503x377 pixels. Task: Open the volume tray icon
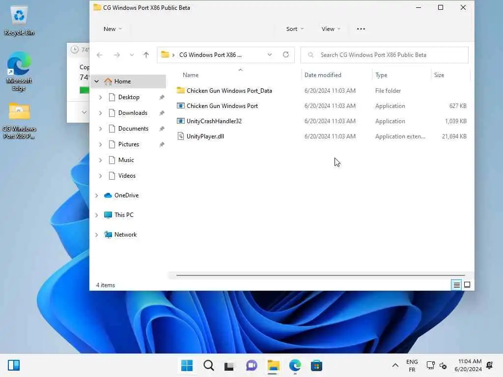[x=443, y=365]
